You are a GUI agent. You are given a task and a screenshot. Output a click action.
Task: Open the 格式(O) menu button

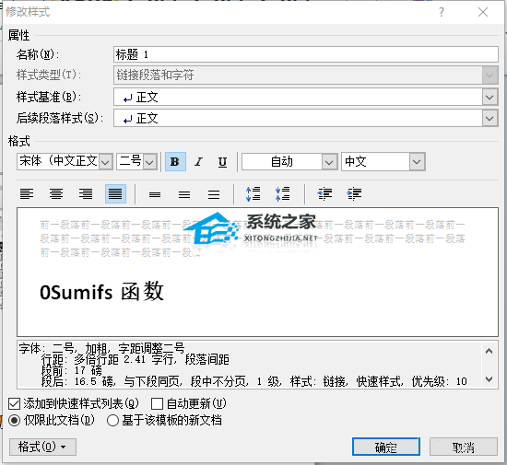pos(42,447)
